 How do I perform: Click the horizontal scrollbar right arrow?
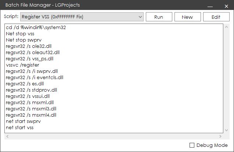click(x=220, y=136)
